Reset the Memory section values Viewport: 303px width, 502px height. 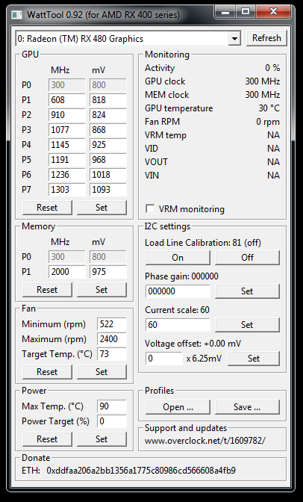tap(47, 290)
